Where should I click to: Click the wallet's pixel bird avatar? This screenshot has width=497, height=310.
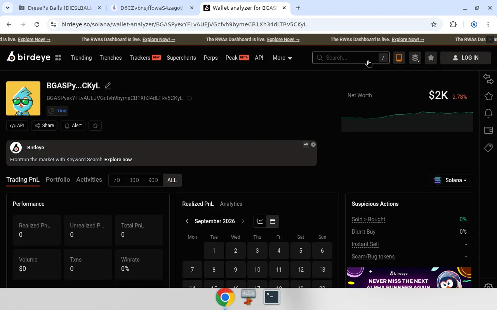point(23,98)
